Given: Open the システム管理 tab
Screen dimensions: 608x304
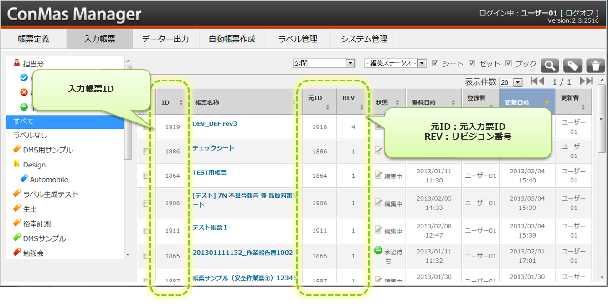Looking at the screenshot, I should pyautogui.click(x=364, y=39).
